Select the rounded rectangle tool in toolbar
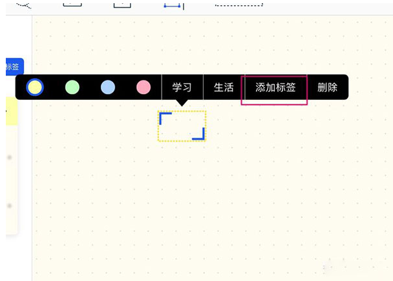The image size is (393, 281). pos(72,5)
